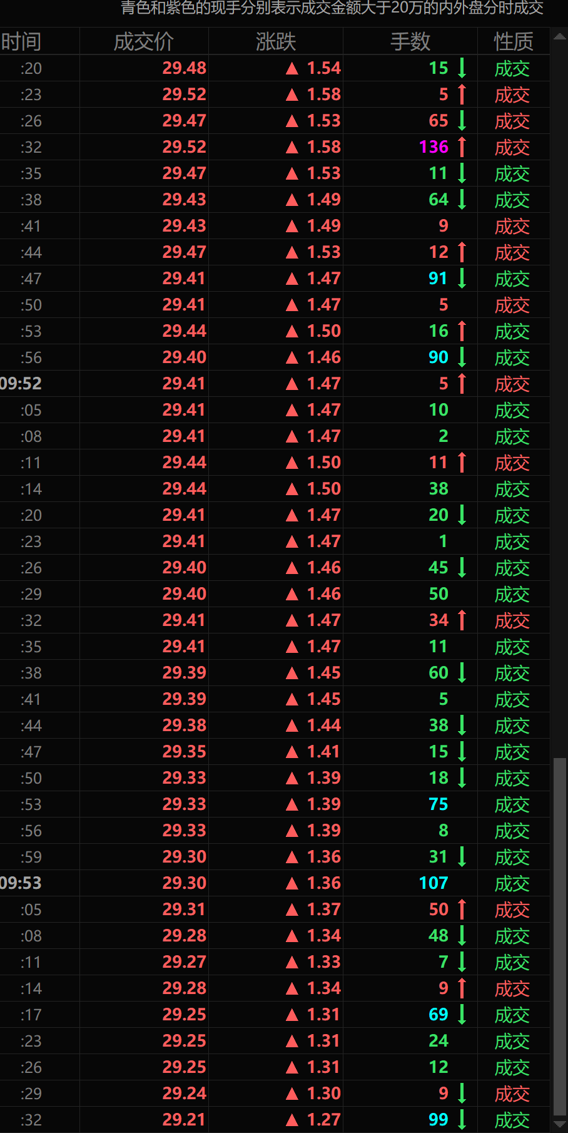Click the 时间 column header
Image resolution: width=568 pixels, height=1133 pixels.
(x=21, y=41)
